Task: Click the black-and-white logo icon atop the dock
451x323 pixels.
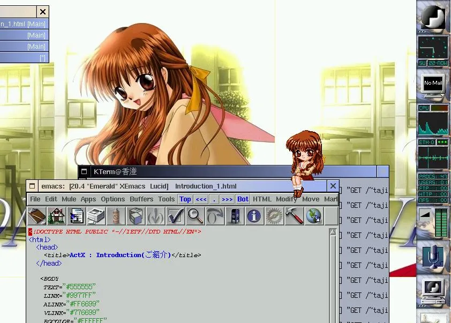Action: (x=433, y=17)
